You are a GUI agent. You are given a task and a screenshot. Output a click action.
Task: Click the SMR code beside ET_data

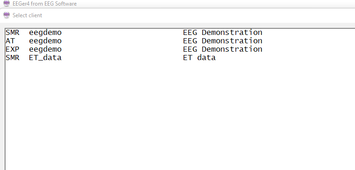point(13,58)
